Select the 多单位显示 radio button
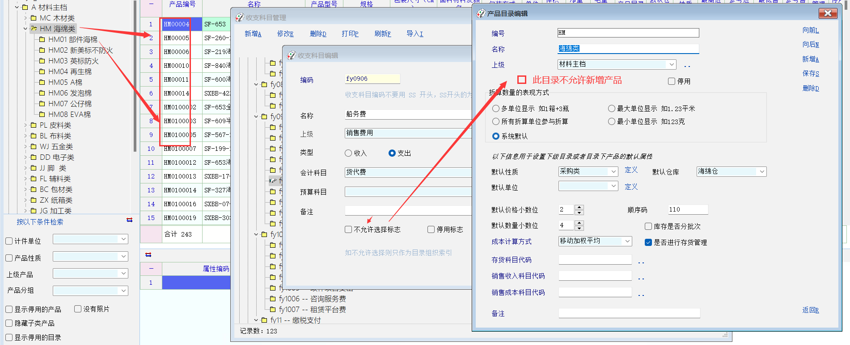 (x=496, y=108)
